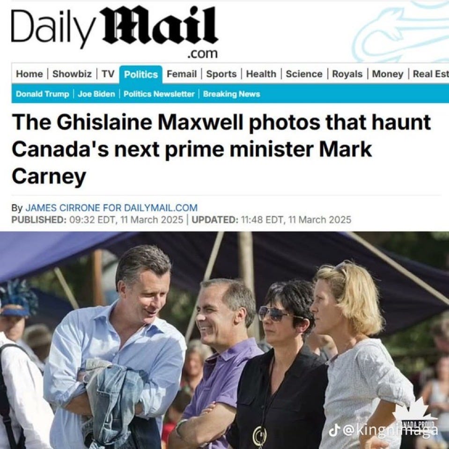Image resolution: width=449 pixels, height=449 pixels.
Task: Select the Money menu item
Action: (388, 74)
